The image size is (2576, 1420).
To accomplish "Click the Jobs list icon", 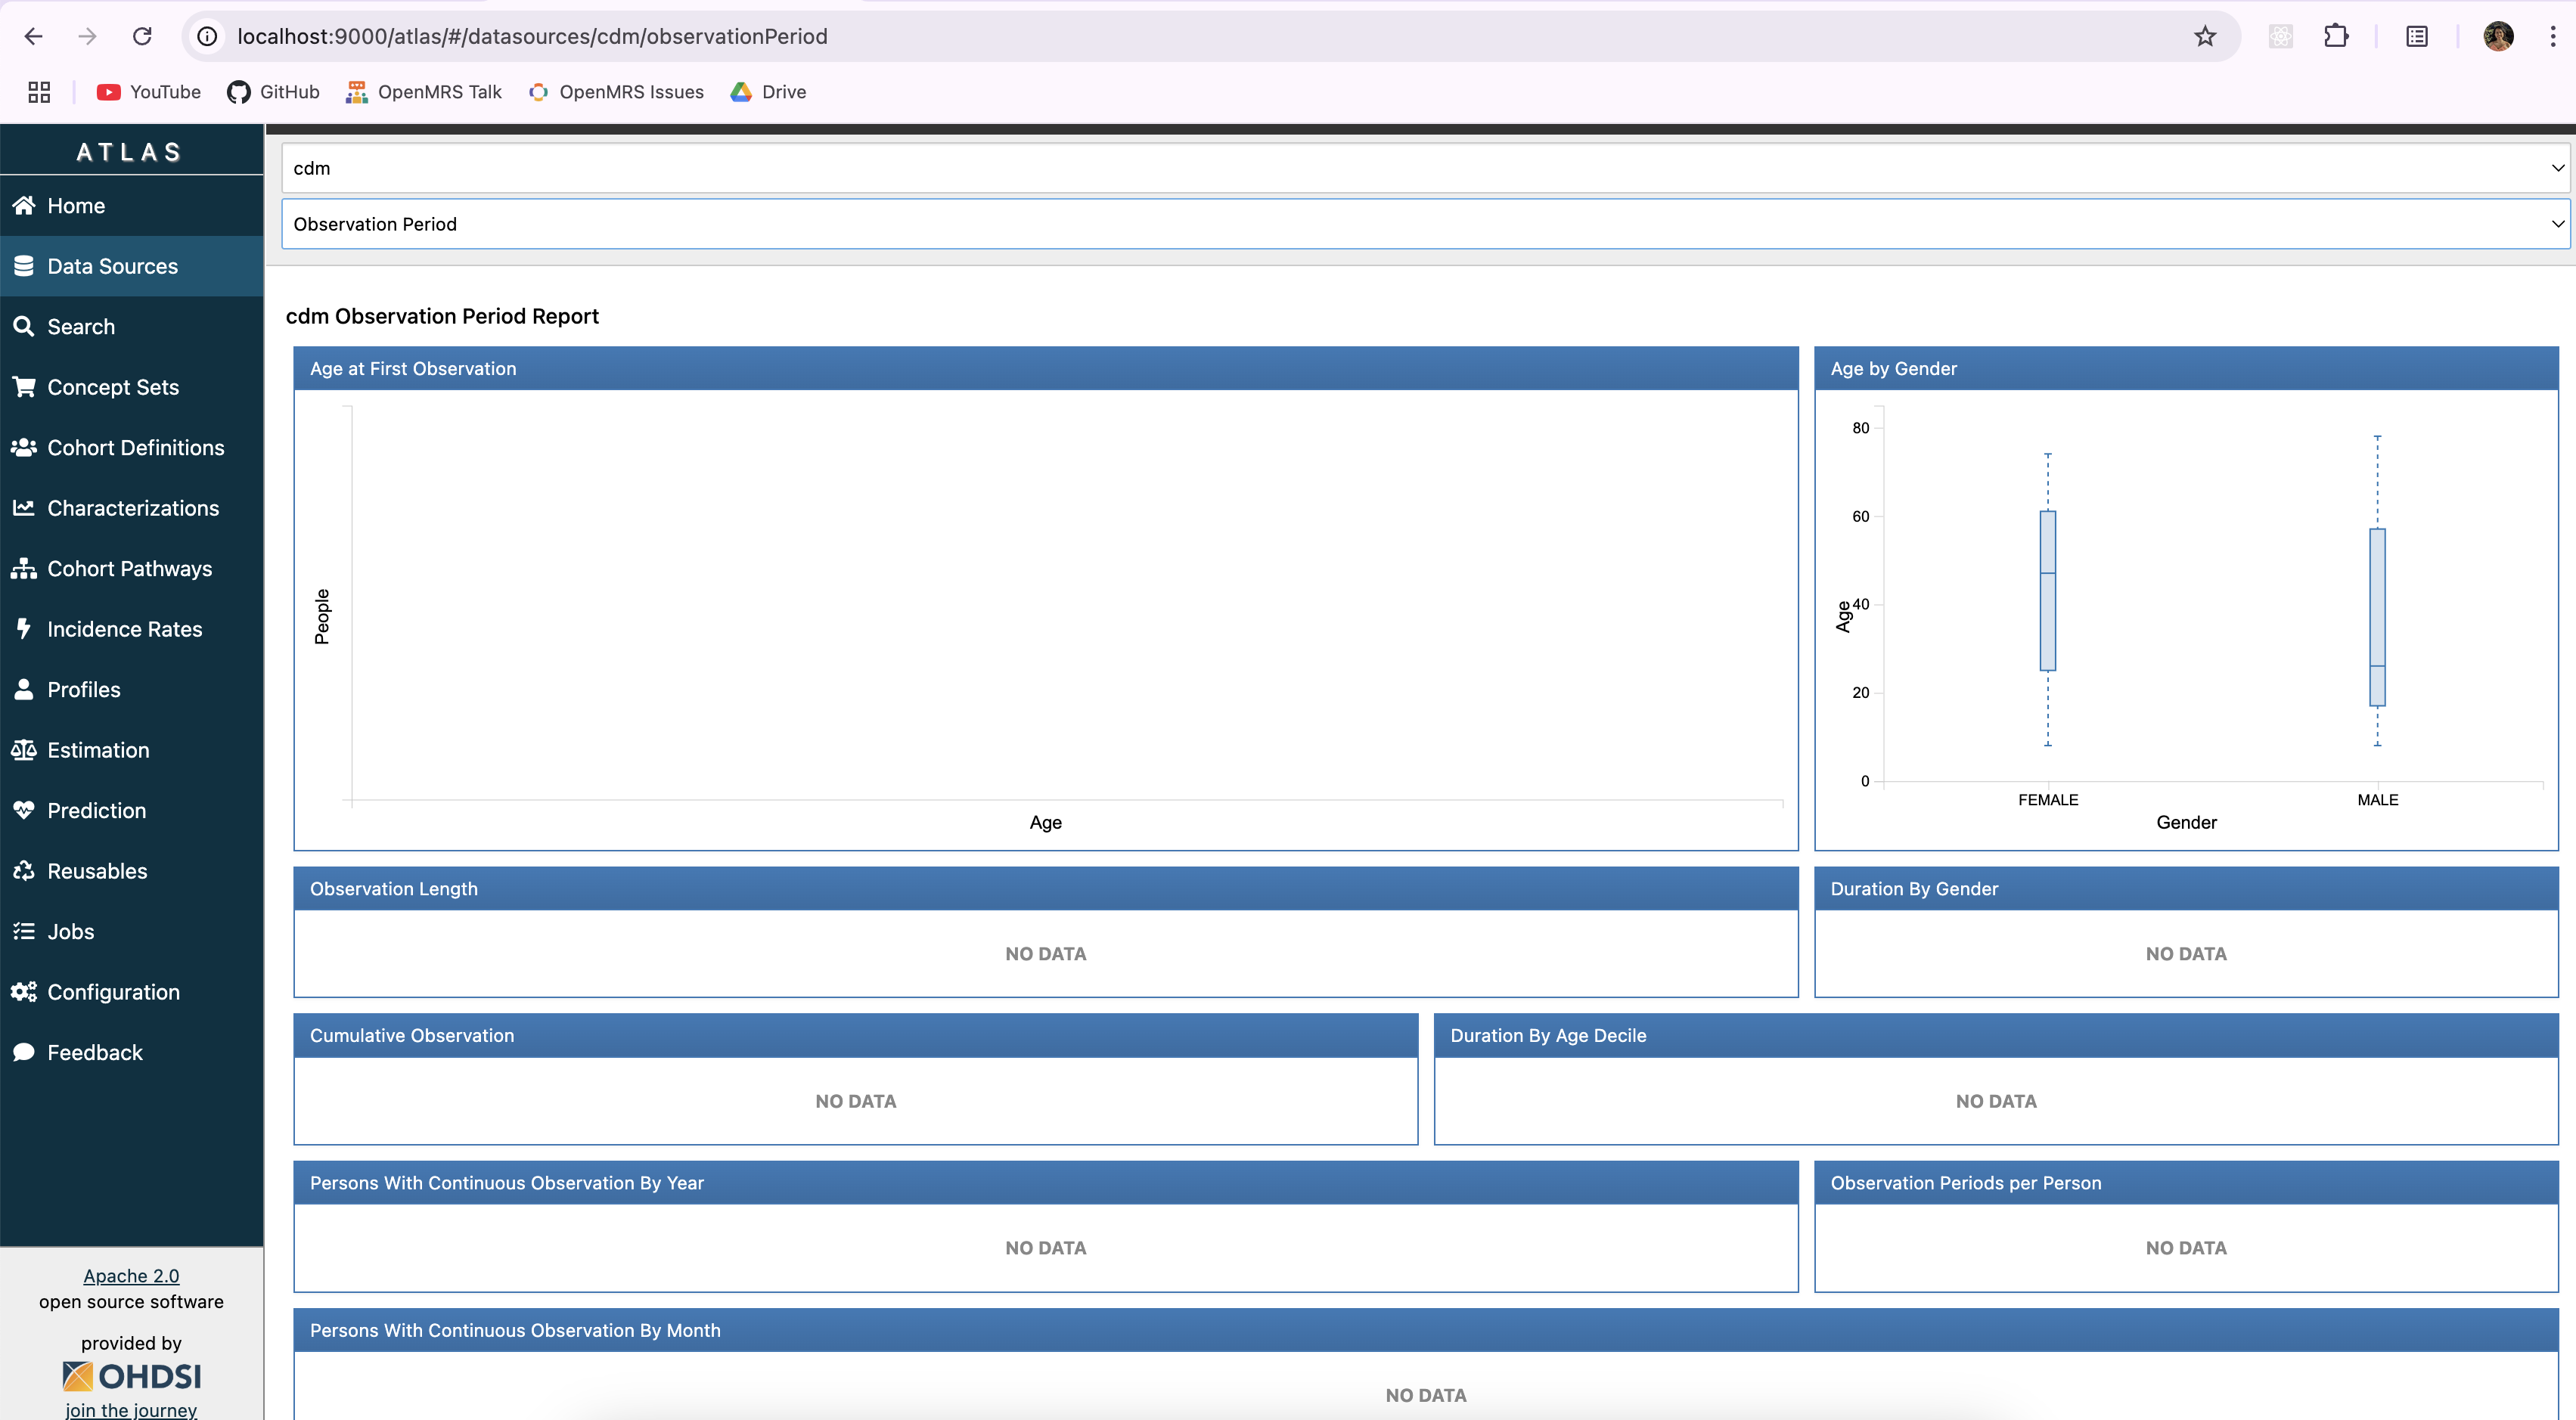I will 24,931.
